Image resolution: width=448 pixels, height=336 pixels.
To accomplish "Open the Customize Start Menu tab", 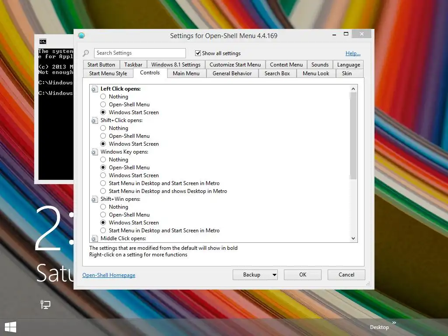I will tap(235, 65).
